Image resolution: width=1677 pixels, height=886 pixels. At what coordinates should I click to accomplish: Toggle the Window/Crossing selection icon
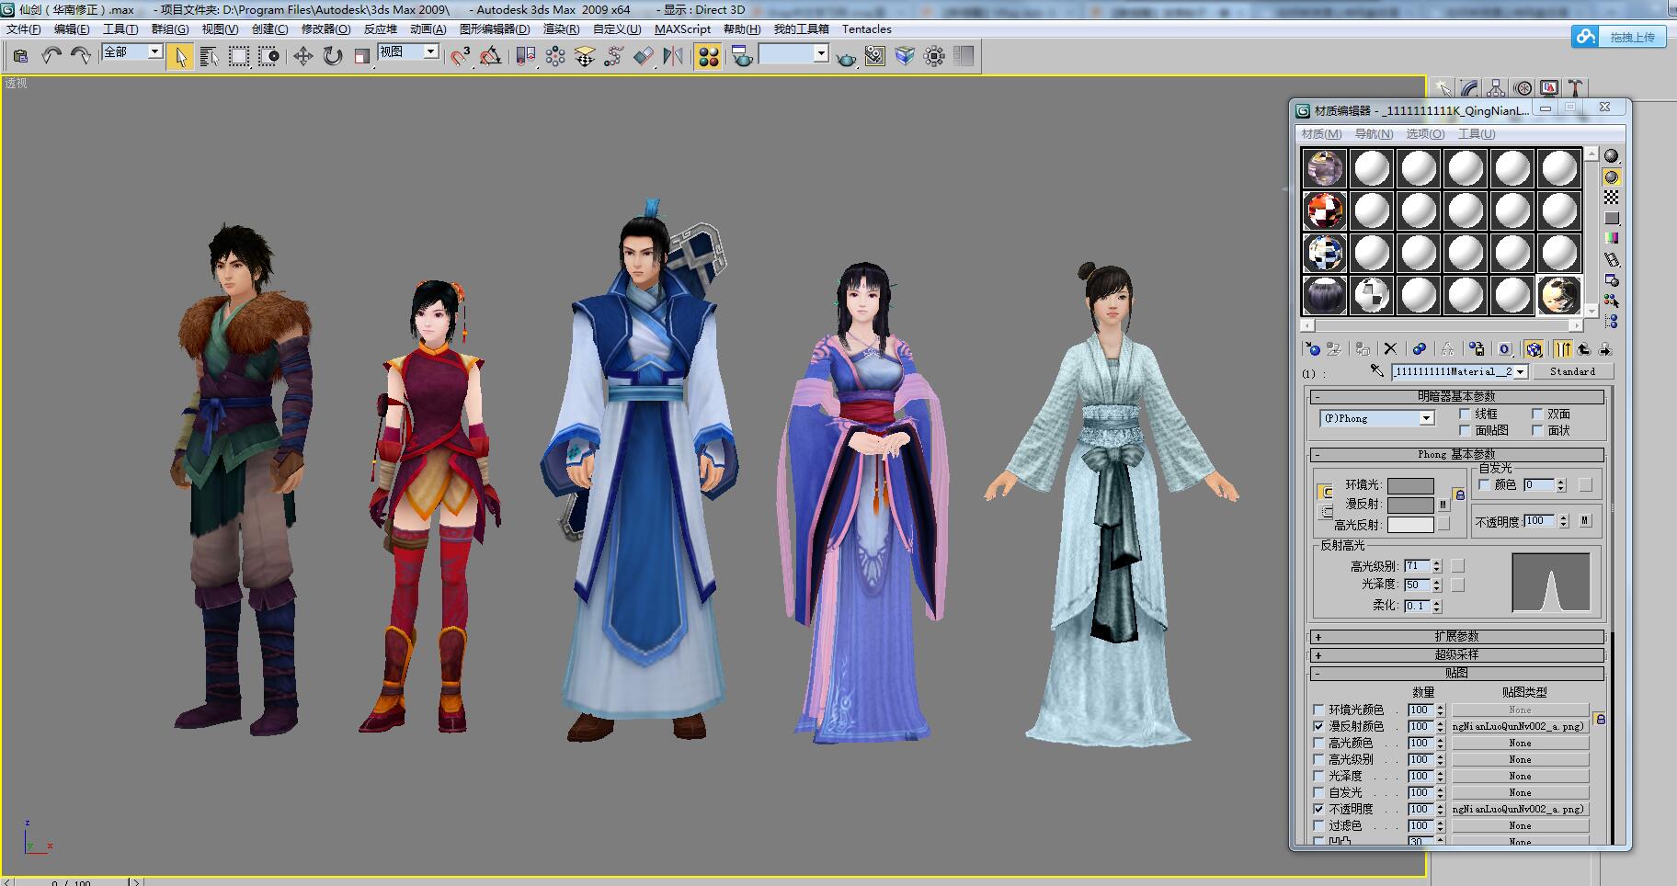268,56
